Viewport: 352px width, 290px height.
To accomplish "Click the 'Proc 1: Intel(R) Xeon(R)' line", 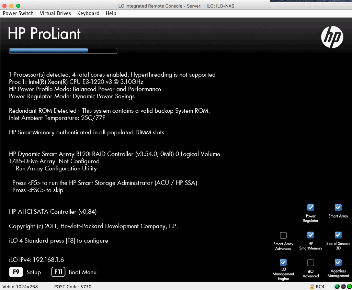I will 76,82.
